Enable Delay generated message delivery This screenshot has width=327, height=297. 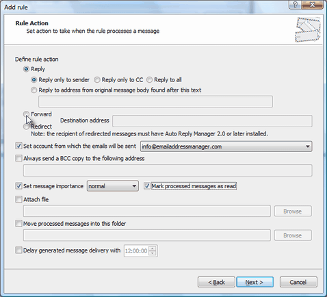pyautogui.click(x=18, y=250)
